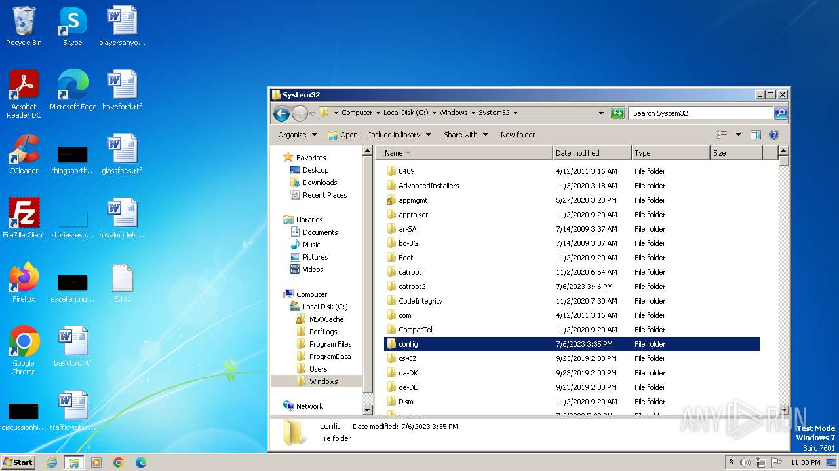The height and width of the screenshot is (471, 839).
Task: Sort by the Name column
Action: click(465, 153)
